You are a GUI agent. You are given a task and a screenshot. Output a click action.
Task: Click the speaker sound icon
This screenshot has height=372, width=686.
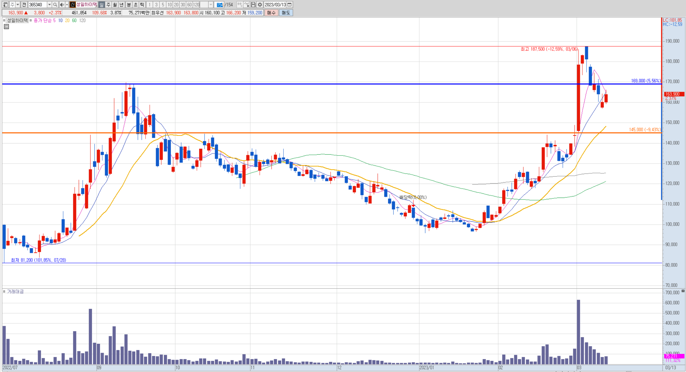point(62,5)
